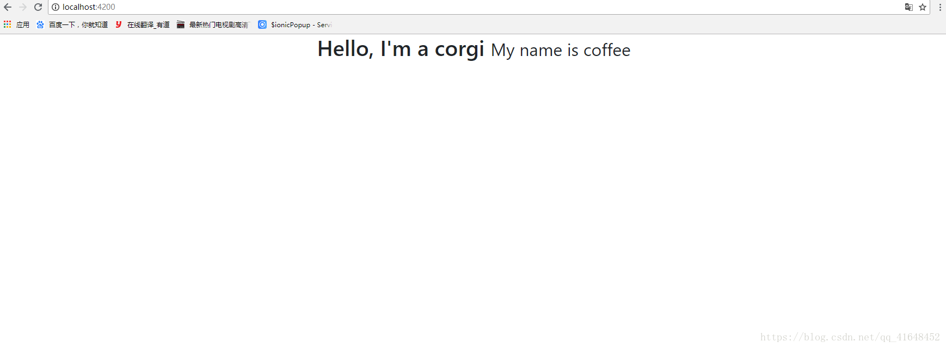Open the Chrome three-dot menu
Viewport: 946px width, 348px height.
point(940,7)
